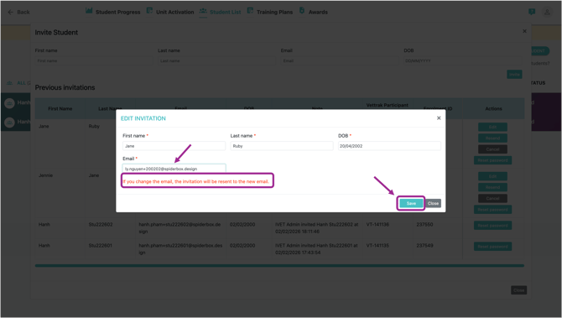
Task: Click Close button at bottom of Invite Student
Action: coord(518,290)
